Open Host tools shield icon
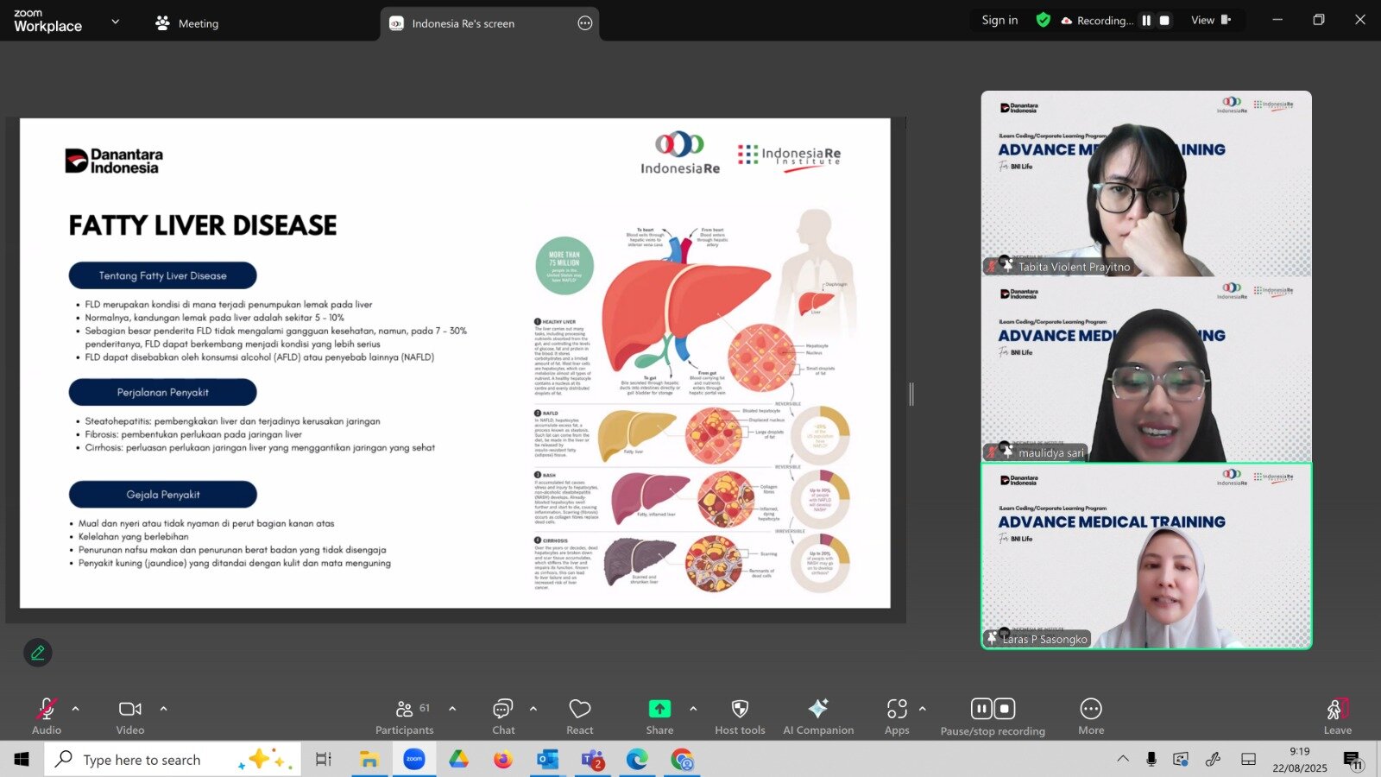This screenshot has height=777, width=1381. 740,716
